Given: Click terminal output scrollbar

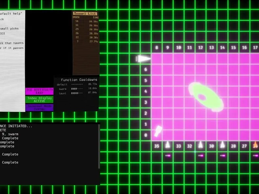Looking at the screenshot, I should [x=99, y=146].
